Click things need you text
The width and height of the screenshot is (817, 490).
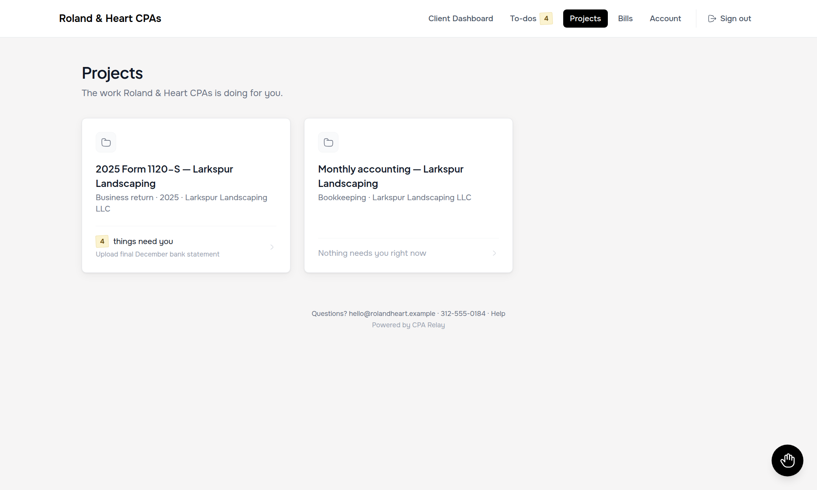point(143,241)
